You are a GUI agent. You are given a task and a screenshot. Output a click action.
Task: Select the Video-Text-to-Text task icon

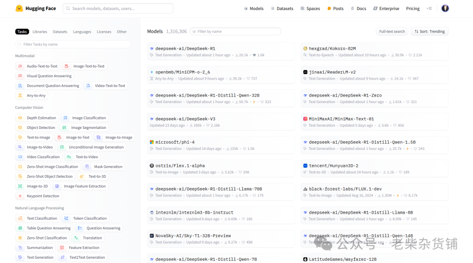click(x=88, y=86)
